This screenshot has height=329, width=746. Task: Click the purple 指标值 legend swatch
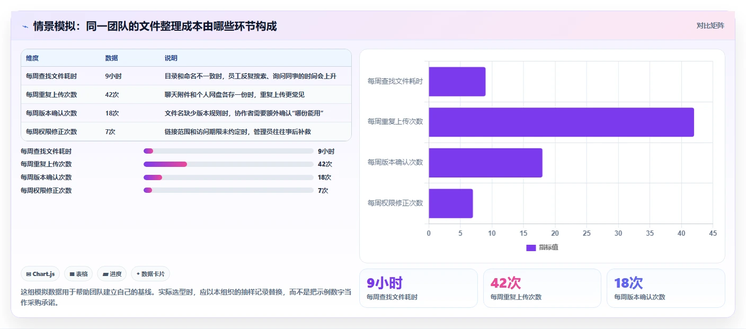tap(531, 247)
